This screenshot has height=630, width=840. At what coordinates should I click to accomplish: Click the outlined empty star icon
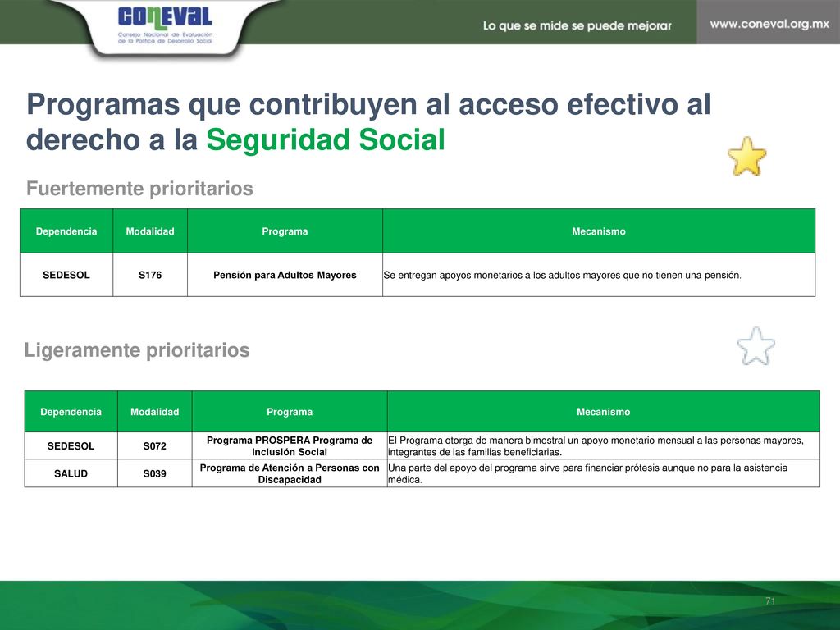(756, 347)
